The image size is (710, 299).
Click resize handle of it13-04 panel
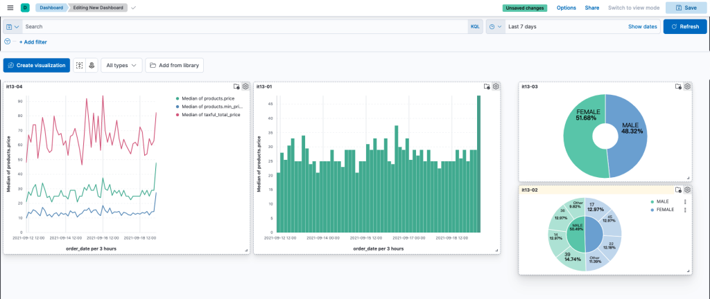click(247, 251)
